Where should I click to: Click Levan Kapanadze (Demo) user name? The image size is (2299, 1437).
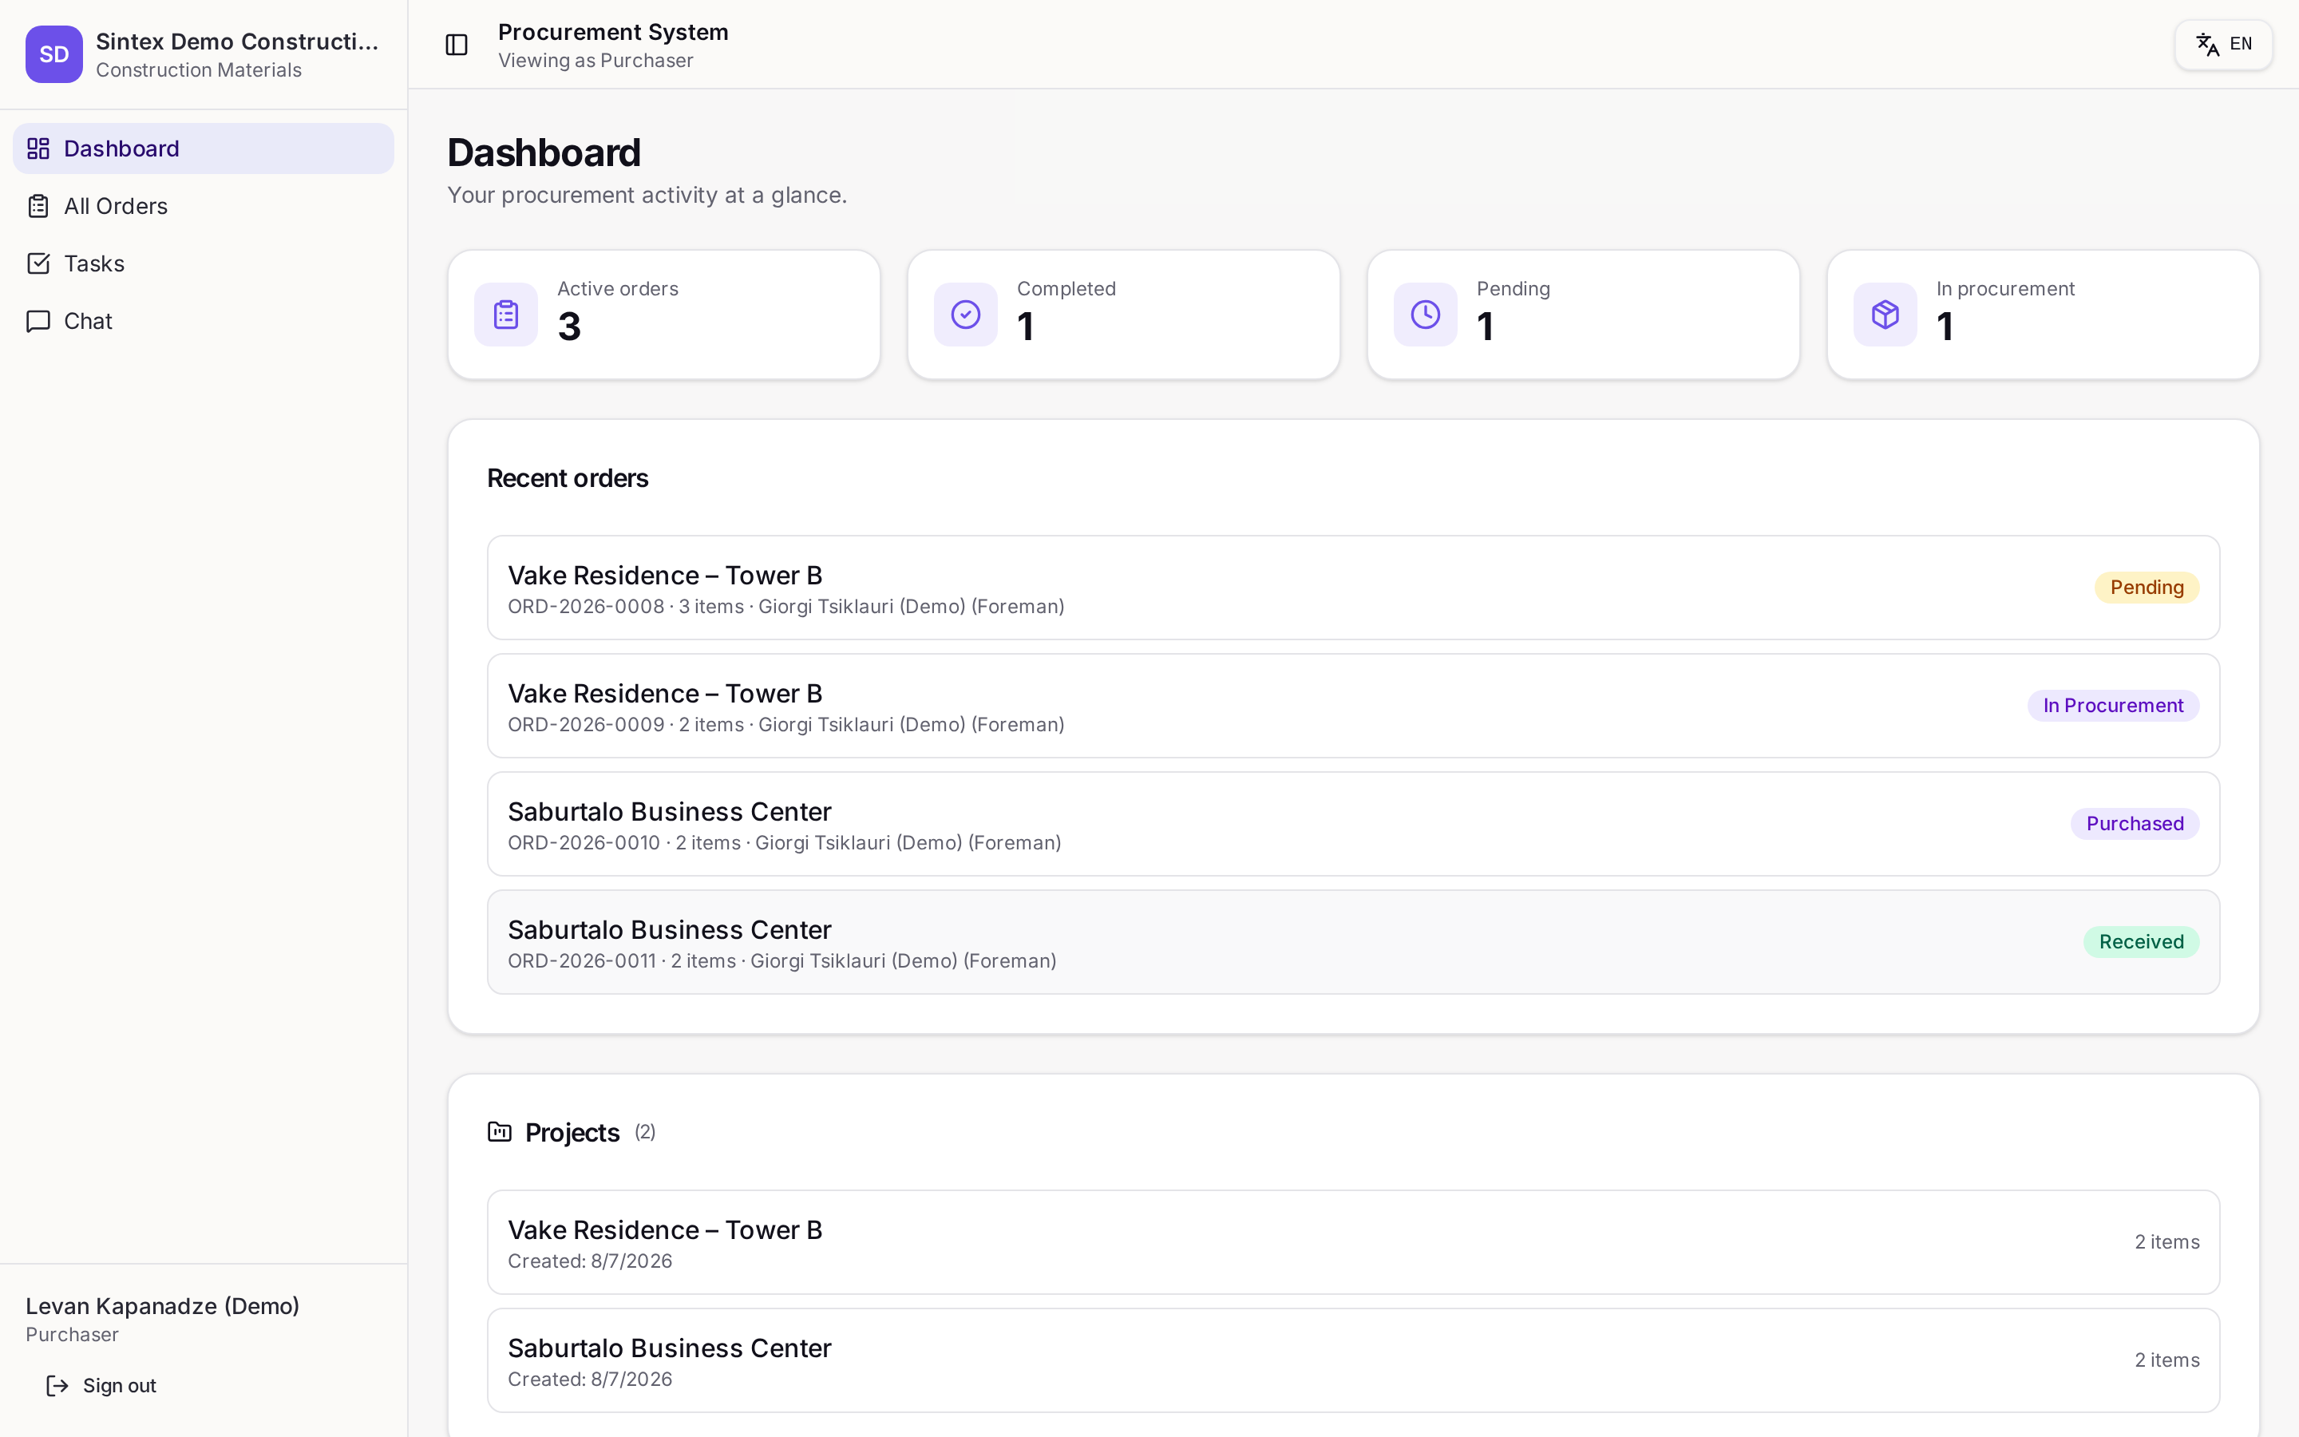(x=163, y=1306)
